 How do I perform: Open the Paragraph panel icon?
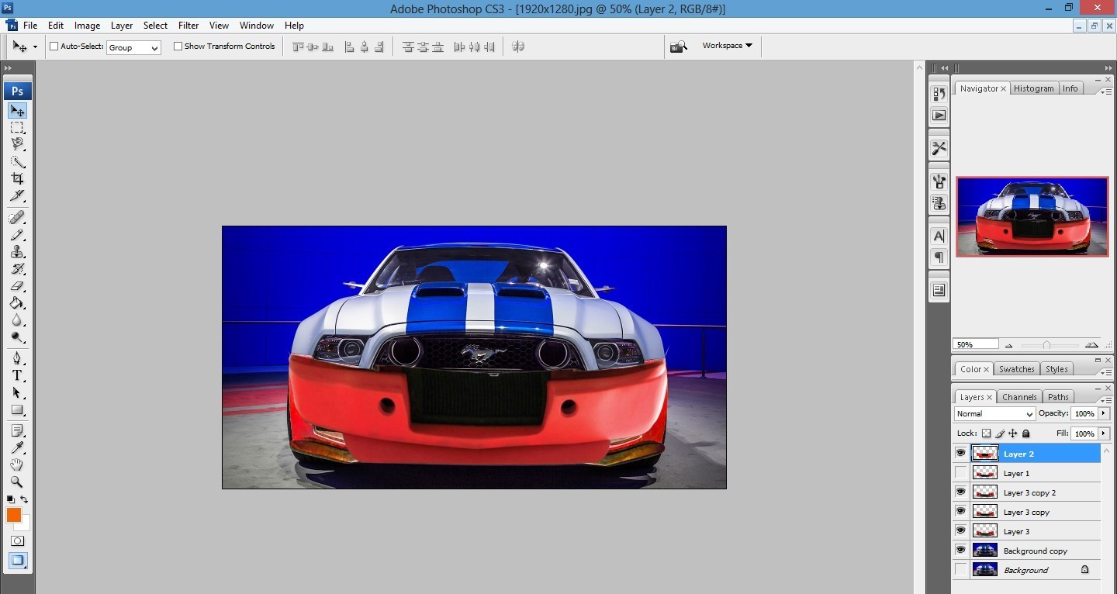pyautogui.click(x=939, y=257)
